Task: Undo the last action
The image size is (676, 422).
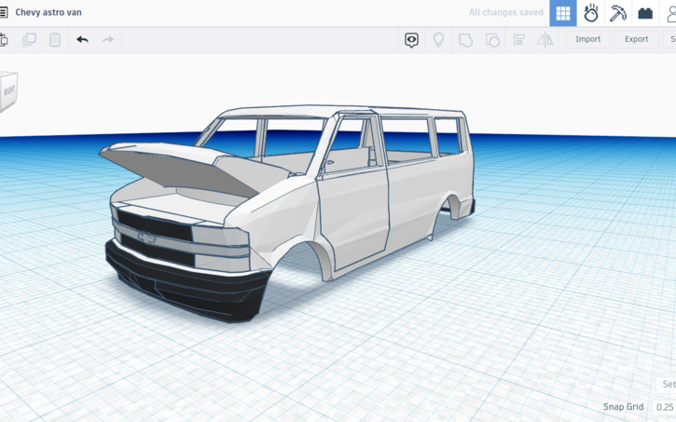Action: coord(82,40)
